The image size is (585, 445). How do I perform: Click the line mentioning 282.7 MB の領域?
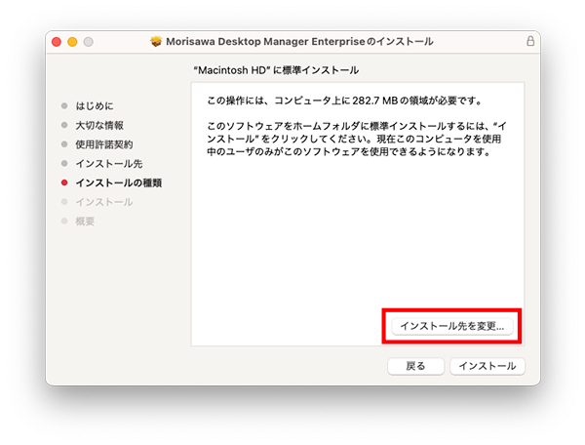tap(345, 101)
